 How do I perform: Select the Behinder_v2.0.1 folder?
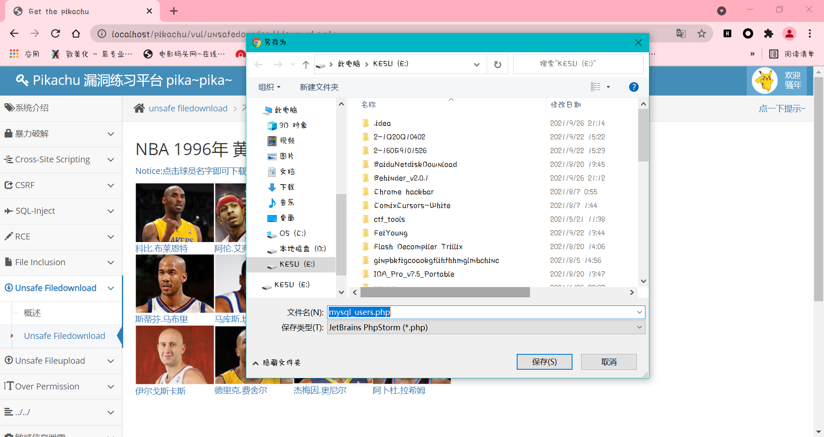pyautogui.click(x=400, y=178)
